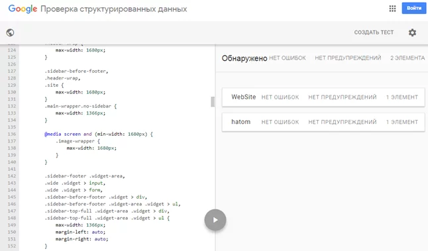The width and height of the screenshot is (428, 251).
Task: Click .wide .widget > form line
Action: click(74, 190)
